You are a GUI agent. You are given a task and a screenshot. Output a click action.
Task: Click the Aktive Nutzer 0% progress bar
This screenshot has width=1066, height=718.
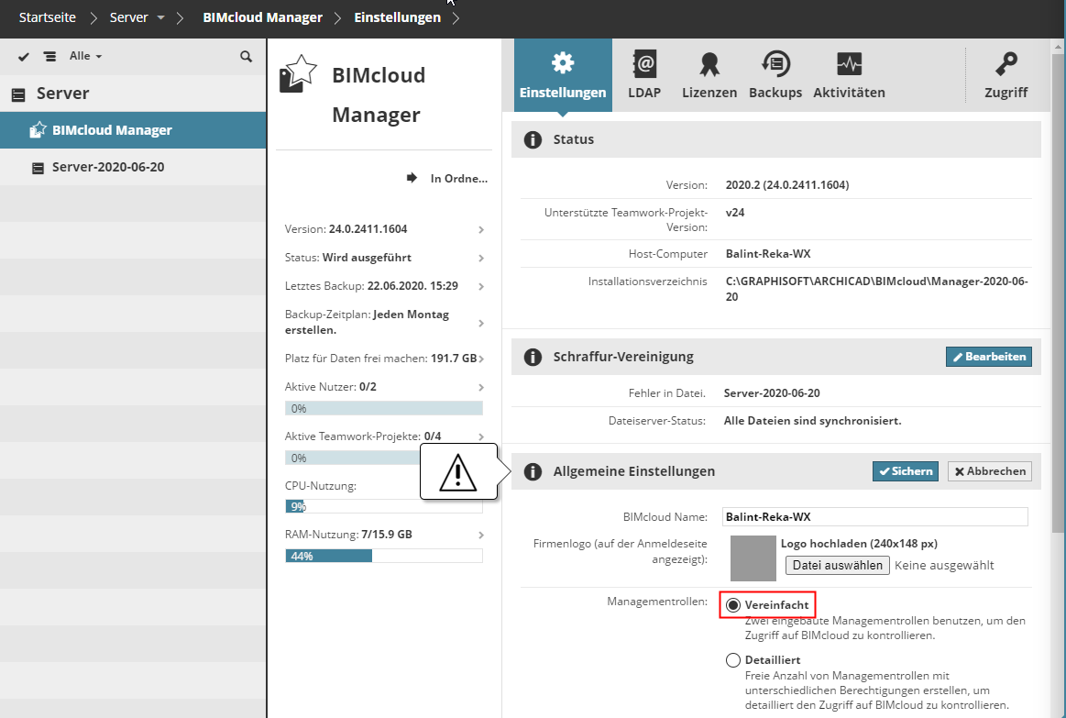pyautogui.click(x=384, y=409)
